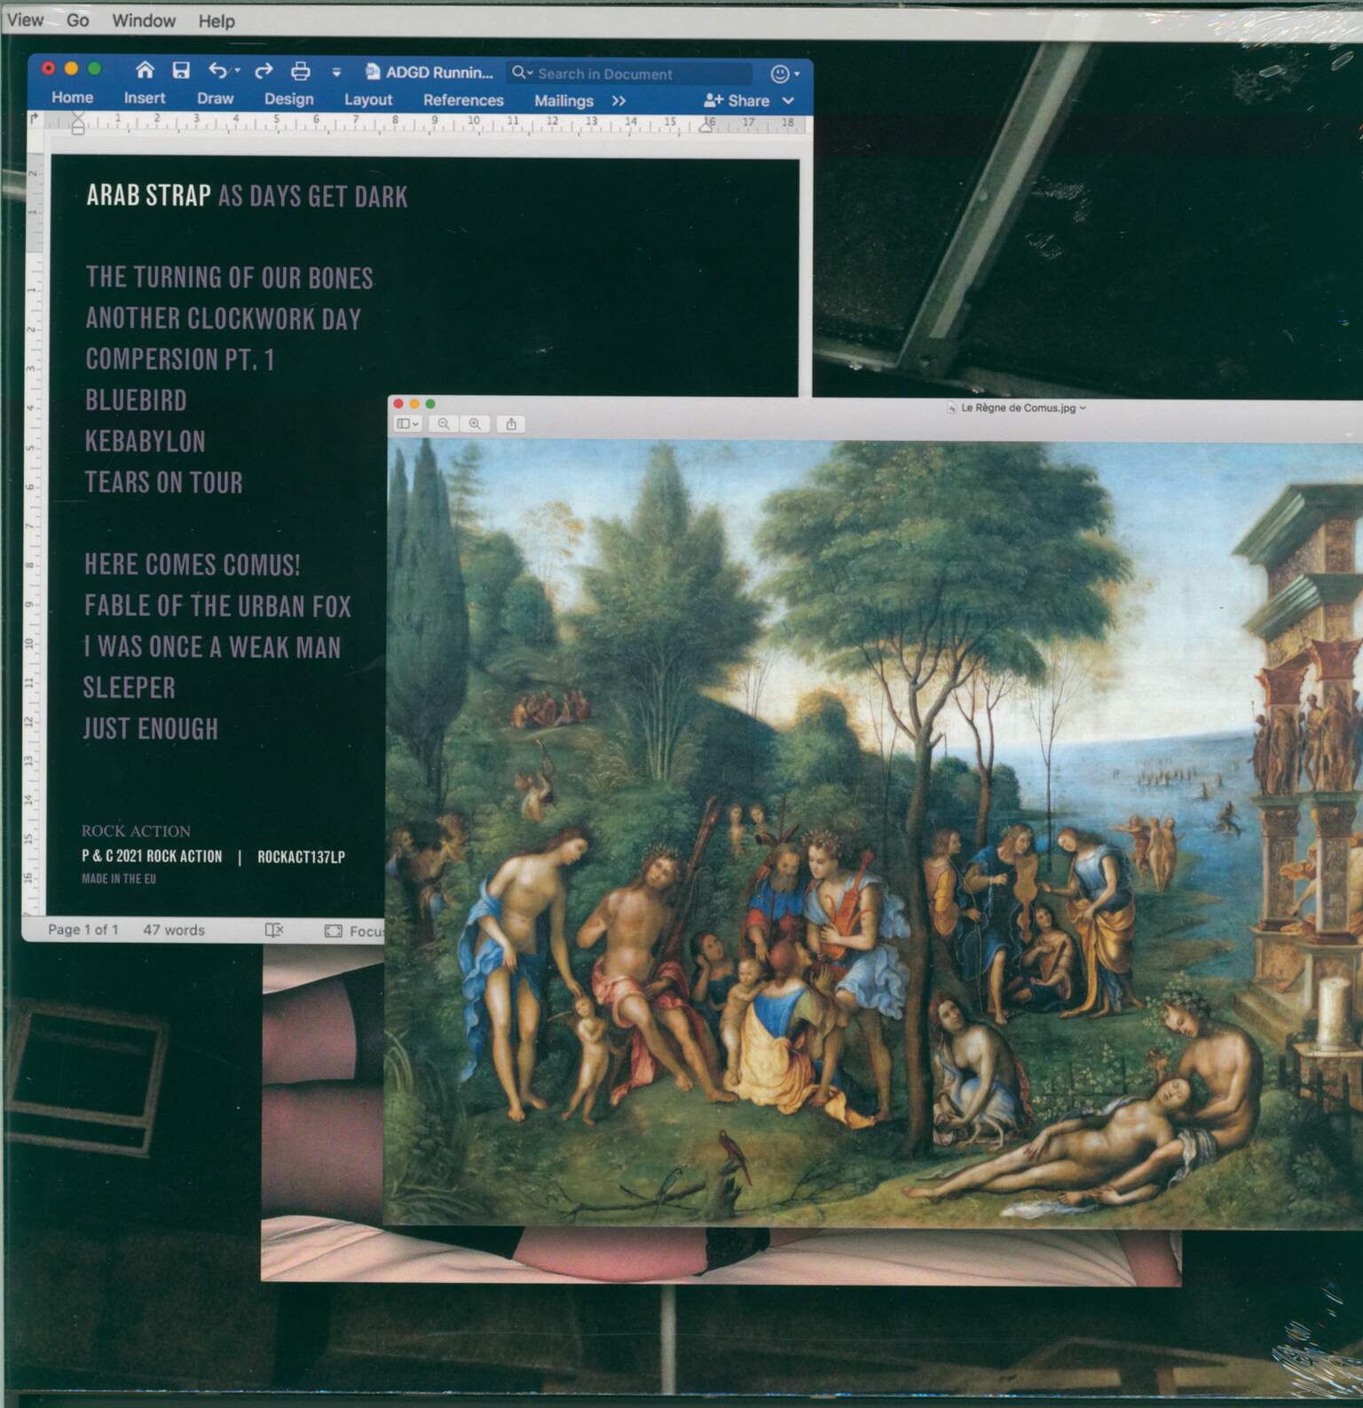Click the line JUST ENOUGH

(x=150, y=729)
